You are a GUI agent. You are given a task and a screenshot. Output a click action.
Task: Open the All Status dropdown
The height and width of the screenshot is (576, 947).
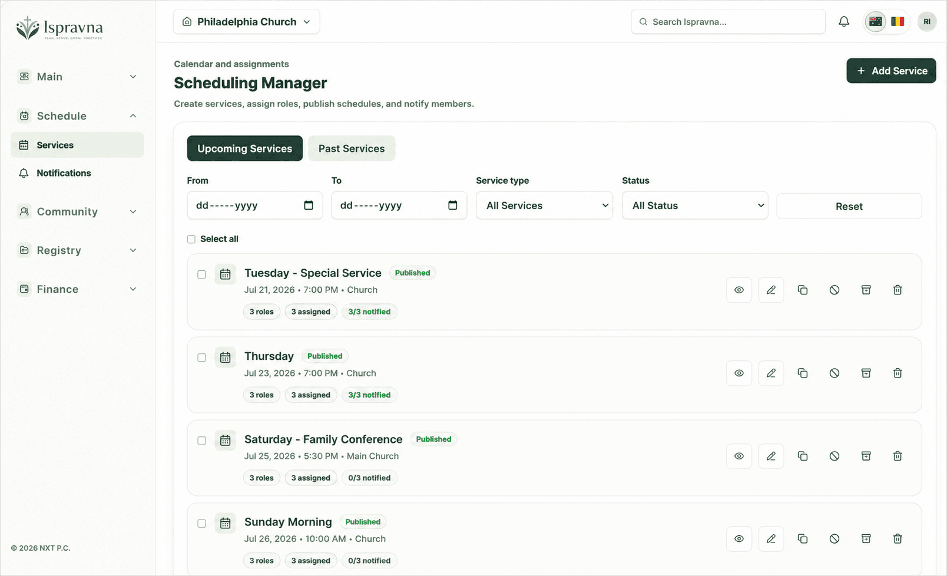pyautogui.click(x=695, y=206)
